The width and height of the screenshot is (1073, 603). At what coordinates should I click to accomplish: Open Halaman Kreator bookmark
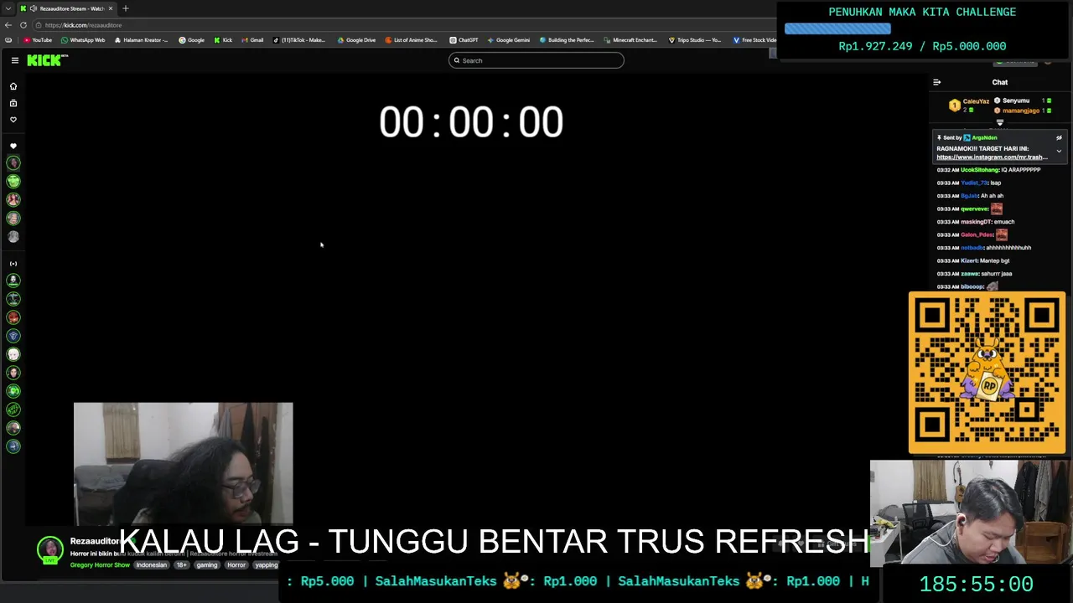point(140,40)
